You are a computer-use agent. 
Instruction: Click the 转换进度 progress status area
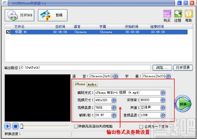click(x=37, y=134)
